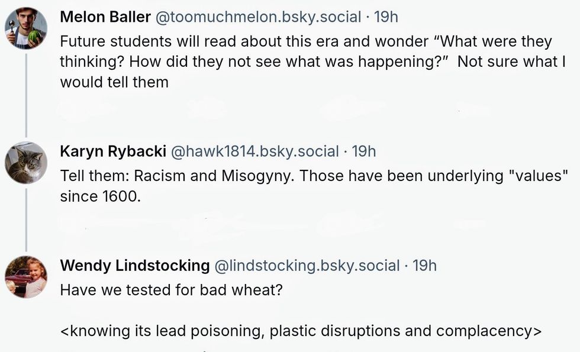Click the @toomuchmelon.bsky.social handle
The height and width of the screenshot is (352, 580).
(x=257, y=17)
